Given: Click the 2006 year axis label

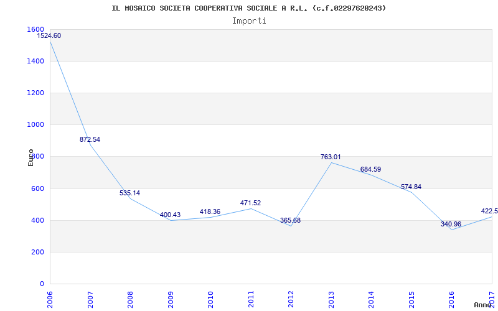Looking at the screenshot, I should [50, 299].
